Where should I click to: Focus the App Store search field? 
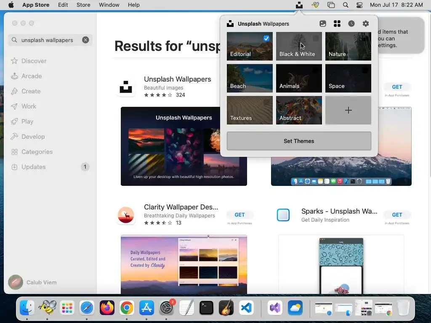[x=50, y=40]
